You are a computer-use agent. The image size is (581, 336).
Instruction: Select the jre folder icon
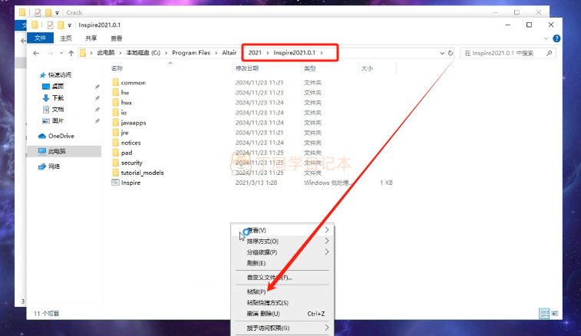click(x=116, y=132)
